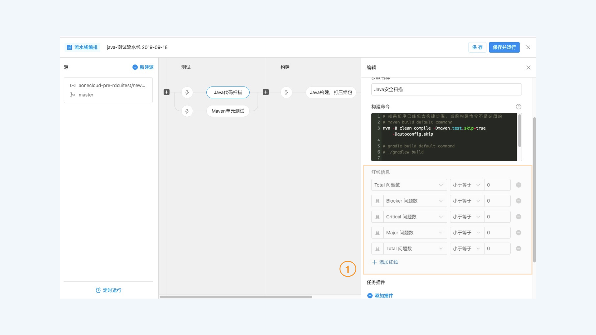
Task: Click the trigger bolt icon beside Java代码扫描
Action: click(x=187, y=92)
